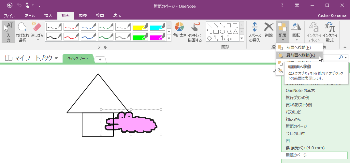Pick the thin black pen
The width and height of the screenshot is (350, 163).
pyautogui.click(x=54, y=27)
